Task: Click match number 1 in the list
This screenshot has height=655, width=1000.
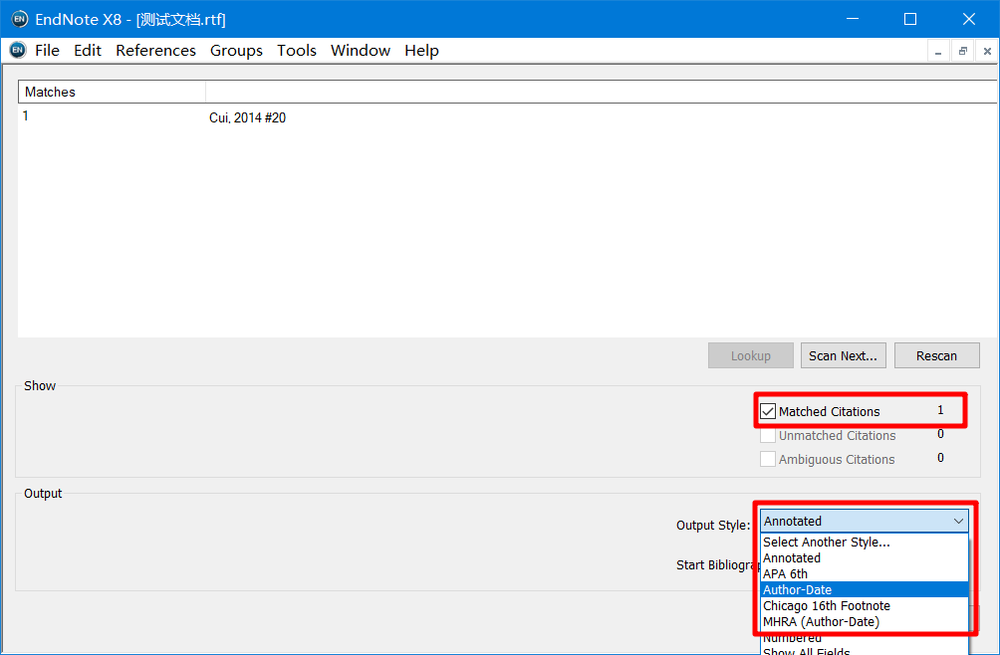Action: coord(26,115)
